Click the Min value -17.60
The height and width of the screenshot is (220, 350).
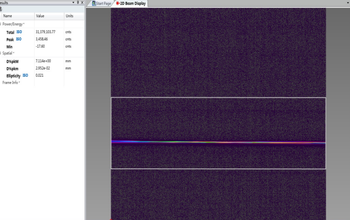tap(40, 46)
